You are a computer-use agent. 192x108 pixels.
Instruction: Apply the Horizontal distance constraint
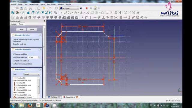125,17
